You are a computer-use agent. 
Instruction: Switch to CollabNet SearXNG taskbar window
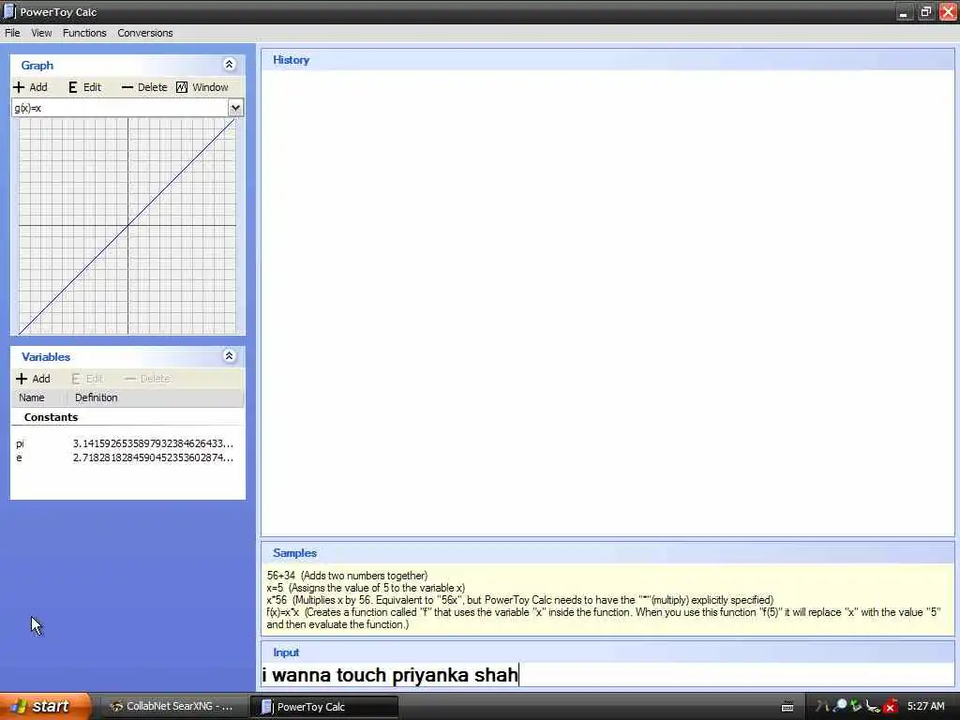172,707
